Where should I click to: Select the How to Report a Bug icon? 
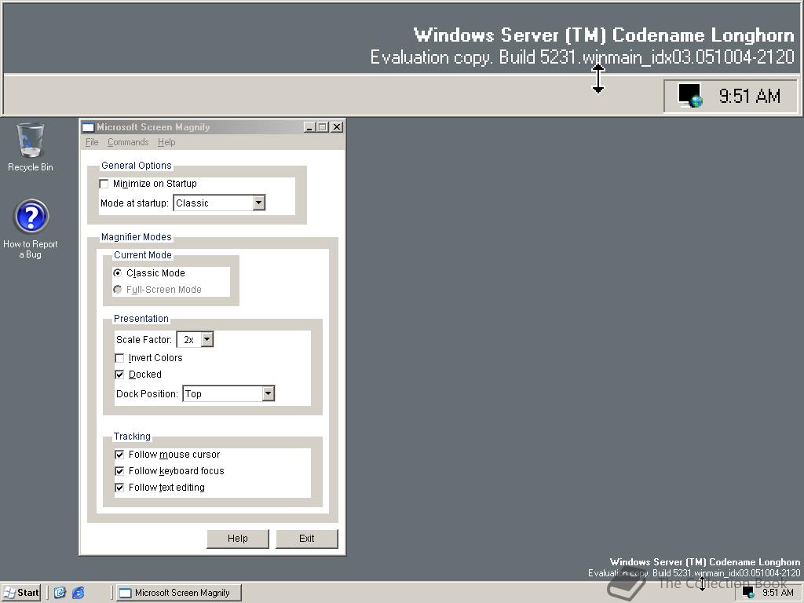click(31, 228)
